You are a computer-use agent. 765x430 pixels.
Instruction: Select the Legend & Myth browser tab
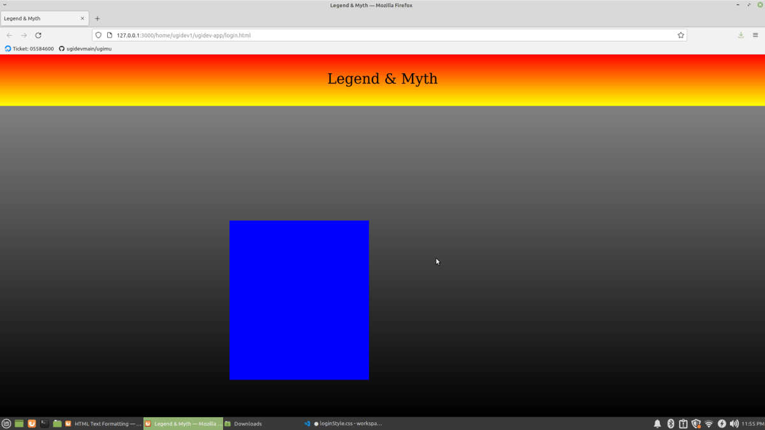(45, 18)
